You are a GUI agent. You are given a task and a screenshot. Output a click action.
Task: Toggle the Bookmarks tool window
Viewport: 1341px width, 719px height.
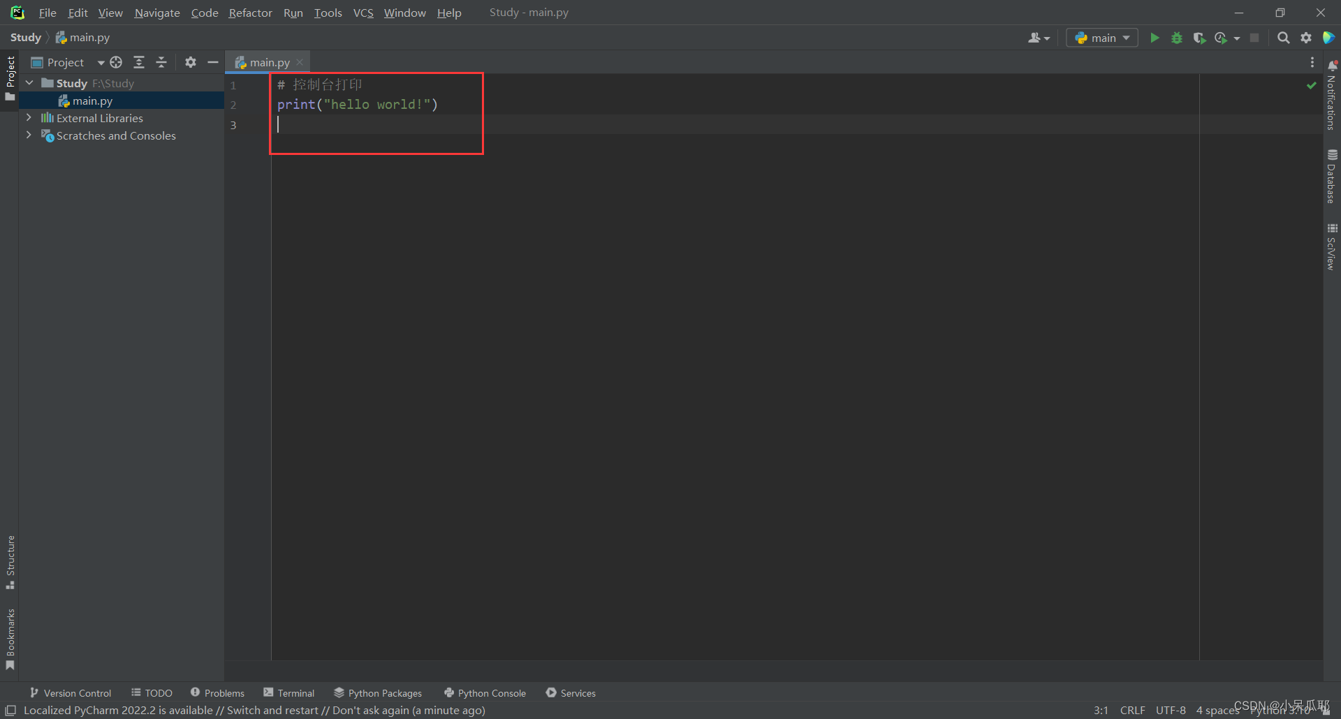coord(10,639)
